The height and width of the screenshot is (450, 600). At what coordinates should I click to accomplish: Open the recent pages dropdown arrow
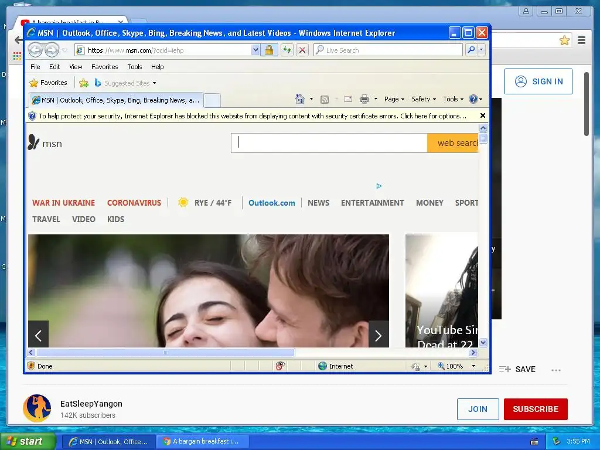pyautogui.click(x=64, y=50)
